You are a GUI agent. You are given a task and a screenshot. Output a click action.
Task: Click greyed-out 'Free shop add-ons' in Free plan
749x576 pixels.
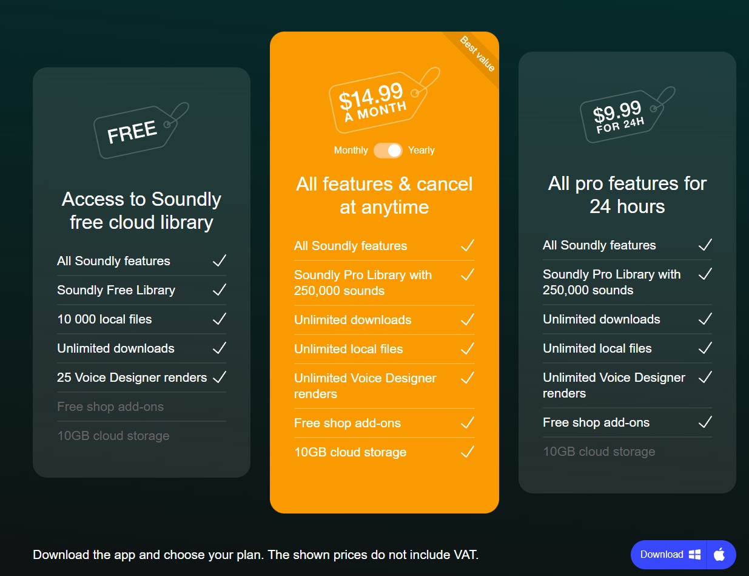(x=110, y=407)
